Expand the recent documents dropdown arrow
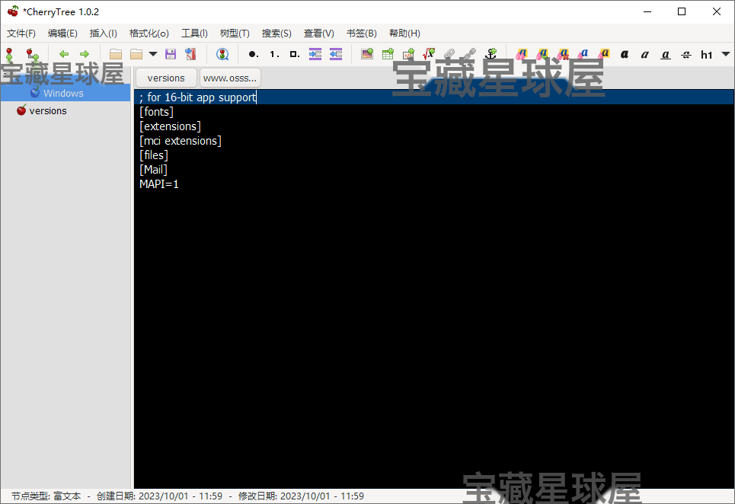The width and height of the screenshot is (735, 504). click(x=153, y=54)
